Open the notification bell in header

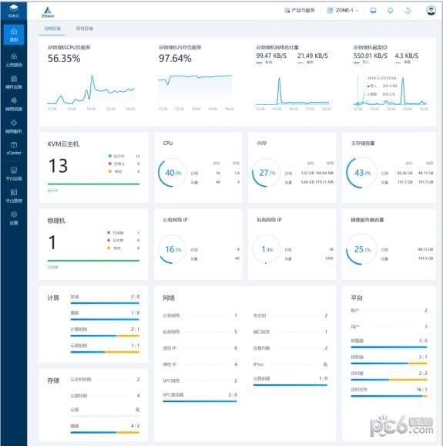(390, 11)
